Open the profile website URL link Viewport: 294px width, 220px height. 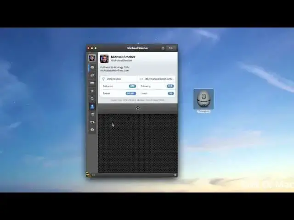click(157, 79)
